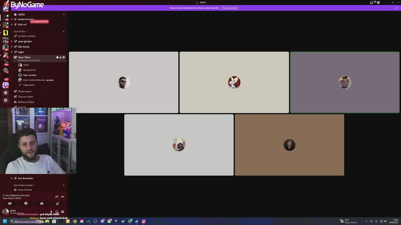The image size is (401, 225).
Task: Click the invite people icon on Yayın Odası
Action: [x=60, y=57]
